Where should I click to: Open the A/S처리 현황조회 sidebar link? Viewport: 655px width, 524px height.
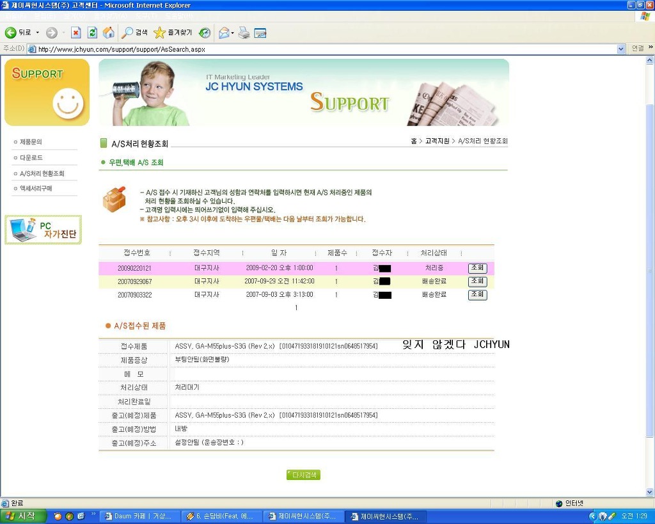pyautogui.click(x=42, y=173)
